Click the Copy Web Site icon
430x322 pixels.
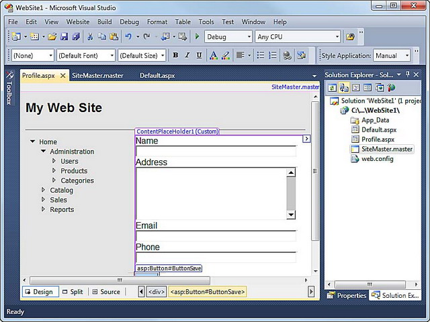point(380,88)
